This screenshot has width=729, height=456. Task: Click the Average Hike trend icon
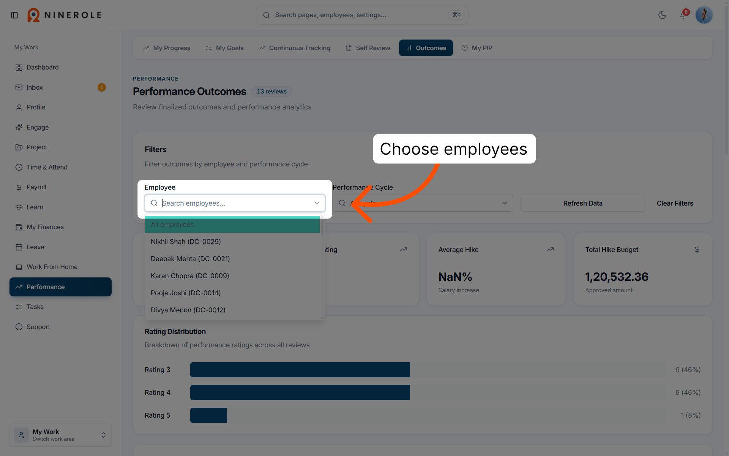click(550, 250)
